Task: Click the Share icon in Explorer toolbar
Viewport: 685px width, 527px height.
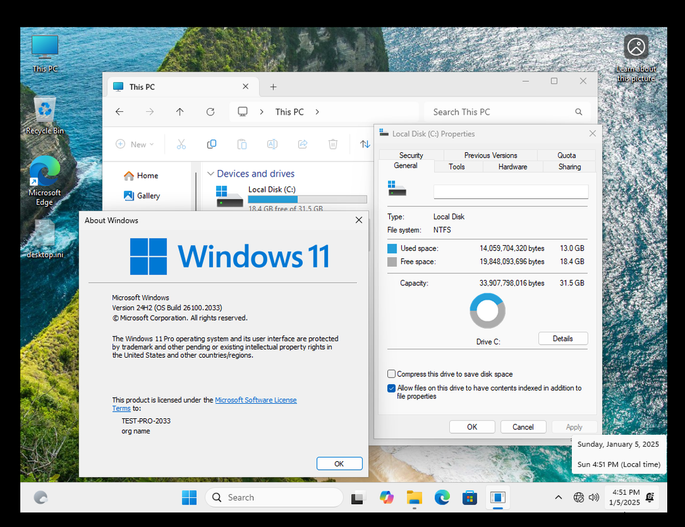Action: [303, 144]
